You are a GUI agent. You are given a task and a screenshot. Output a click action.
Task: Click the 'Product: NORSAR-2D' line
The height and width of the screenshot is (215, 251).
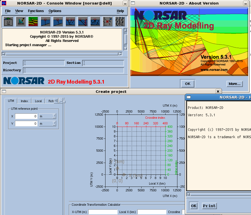(x=205, y=108)
